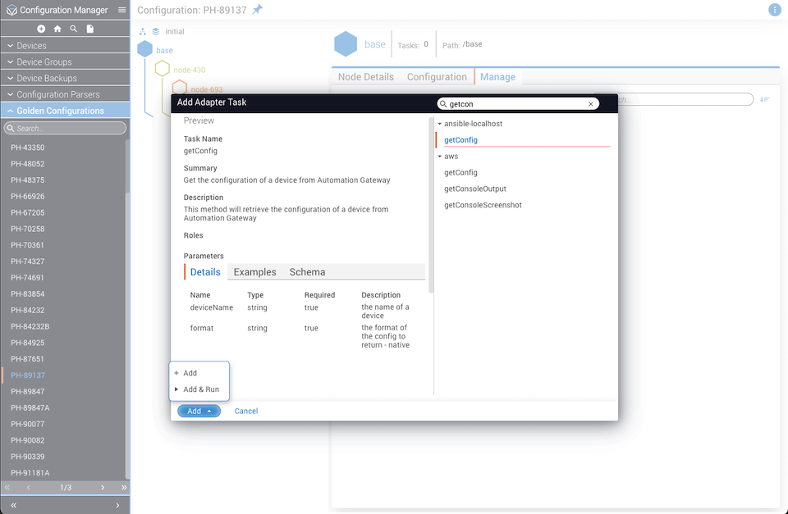This screenshot has width=788, height=514.
Task: Click the layers icon next to initial
Action: click(156, 31)
